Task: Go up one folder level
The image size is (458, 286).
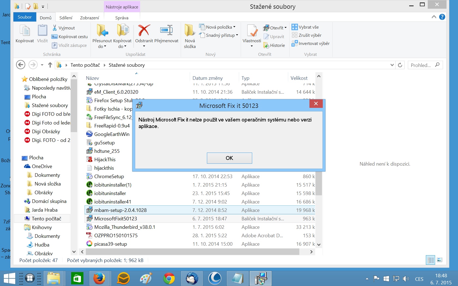Action: pyautogui.click(x=50, y=65)
